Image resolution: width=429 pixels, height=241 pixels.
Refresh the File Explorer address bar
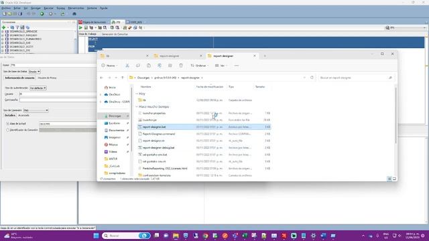pyautogui.click(x=312, y=78)
